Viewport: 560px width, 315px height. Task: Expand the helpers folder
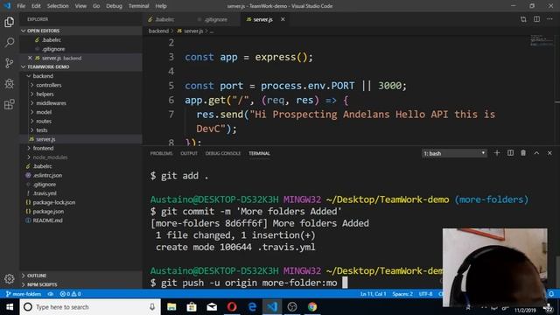pyautogui.click(x=81, y=94)
